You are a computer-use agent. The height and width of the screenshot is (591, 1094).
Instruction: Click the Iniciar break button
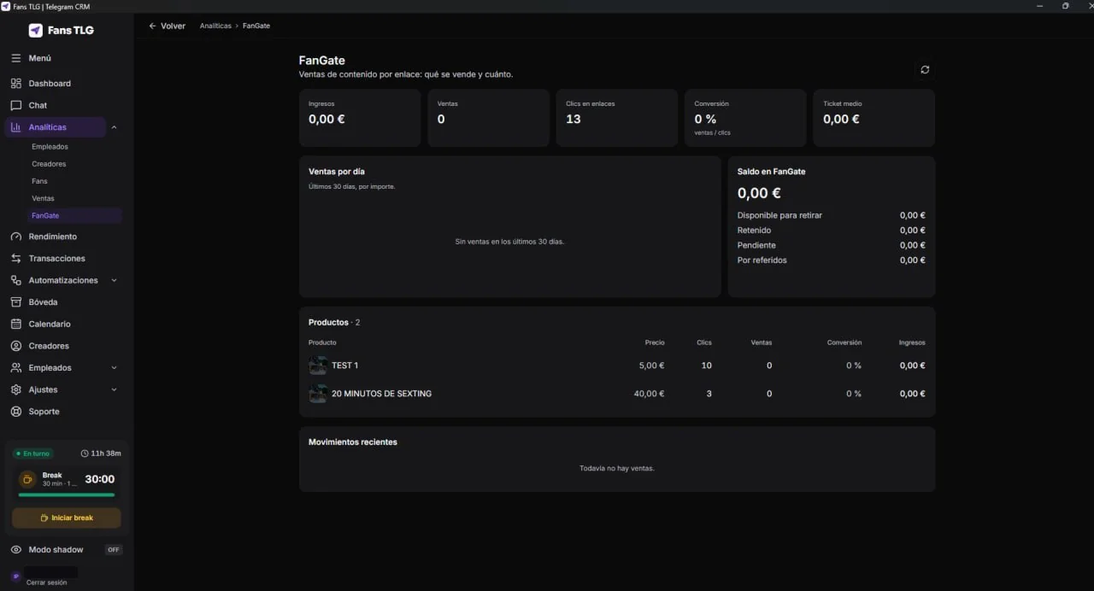pos(67,518)
